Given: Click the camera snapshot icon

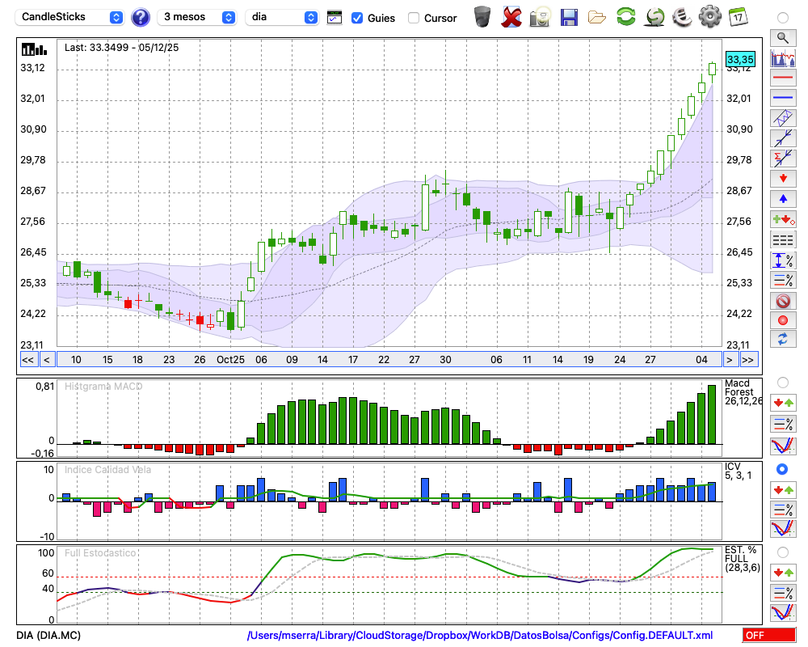Looking at the screenshot, I should [540, 17].
